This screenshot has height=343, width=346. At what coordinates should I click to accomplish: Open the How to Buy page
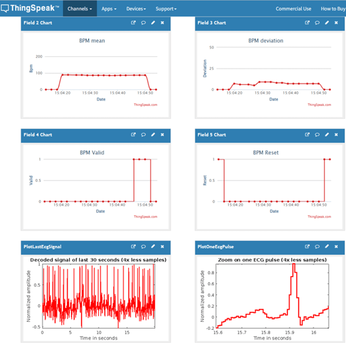(x=333, y=9)
